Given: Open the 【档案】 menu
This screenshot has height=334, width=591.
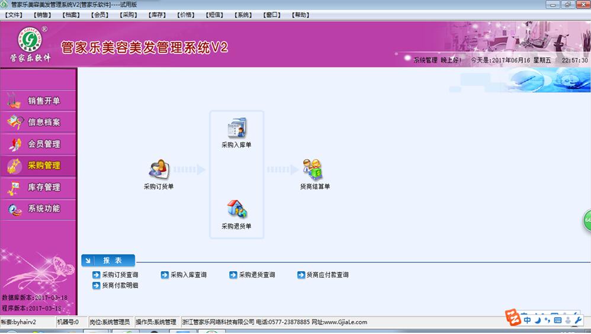Looking at the screenshot, I should coord(71,15).
